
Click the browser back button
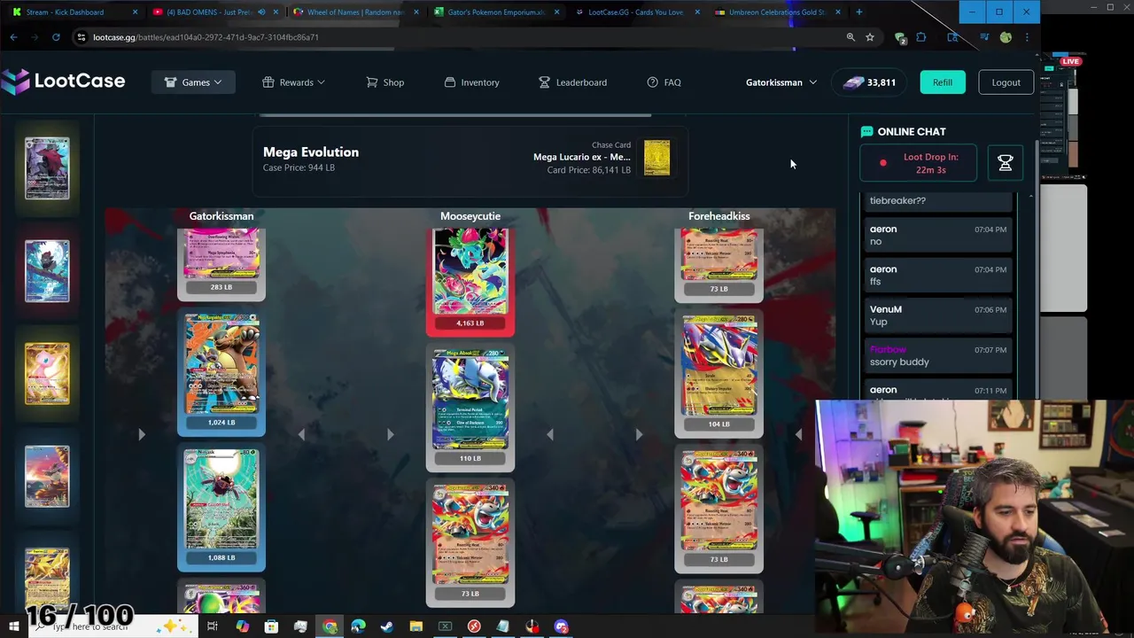[x=13, y=37]
